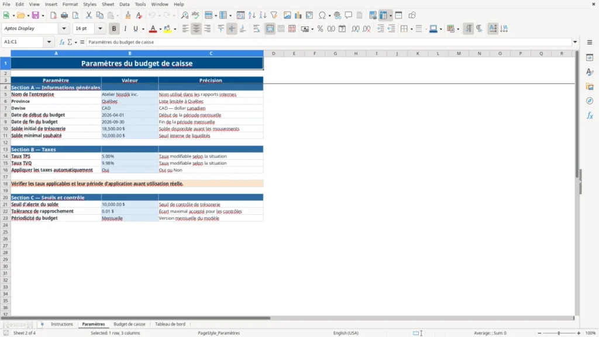
Task: Insert special character omega icon
Action: pyautogui.click(x=322, y=15)
